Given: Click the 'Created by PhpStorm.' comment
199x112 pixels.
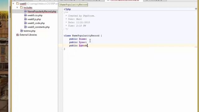Looking at the screenshot, I should click(x=81, y=16).
